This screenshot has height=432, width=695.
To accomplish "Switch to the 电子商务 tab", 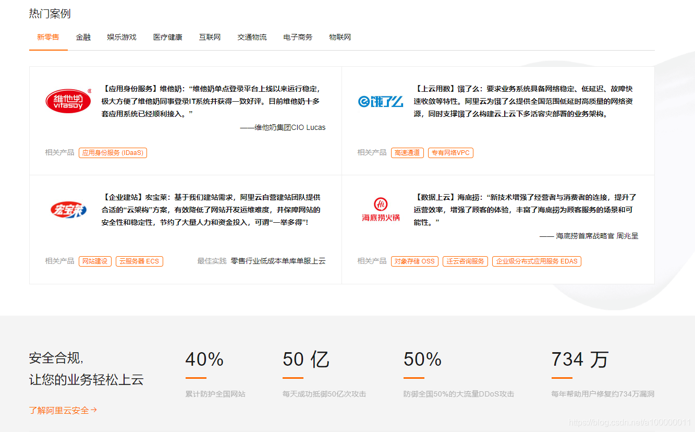I will (x=297, y=37).
